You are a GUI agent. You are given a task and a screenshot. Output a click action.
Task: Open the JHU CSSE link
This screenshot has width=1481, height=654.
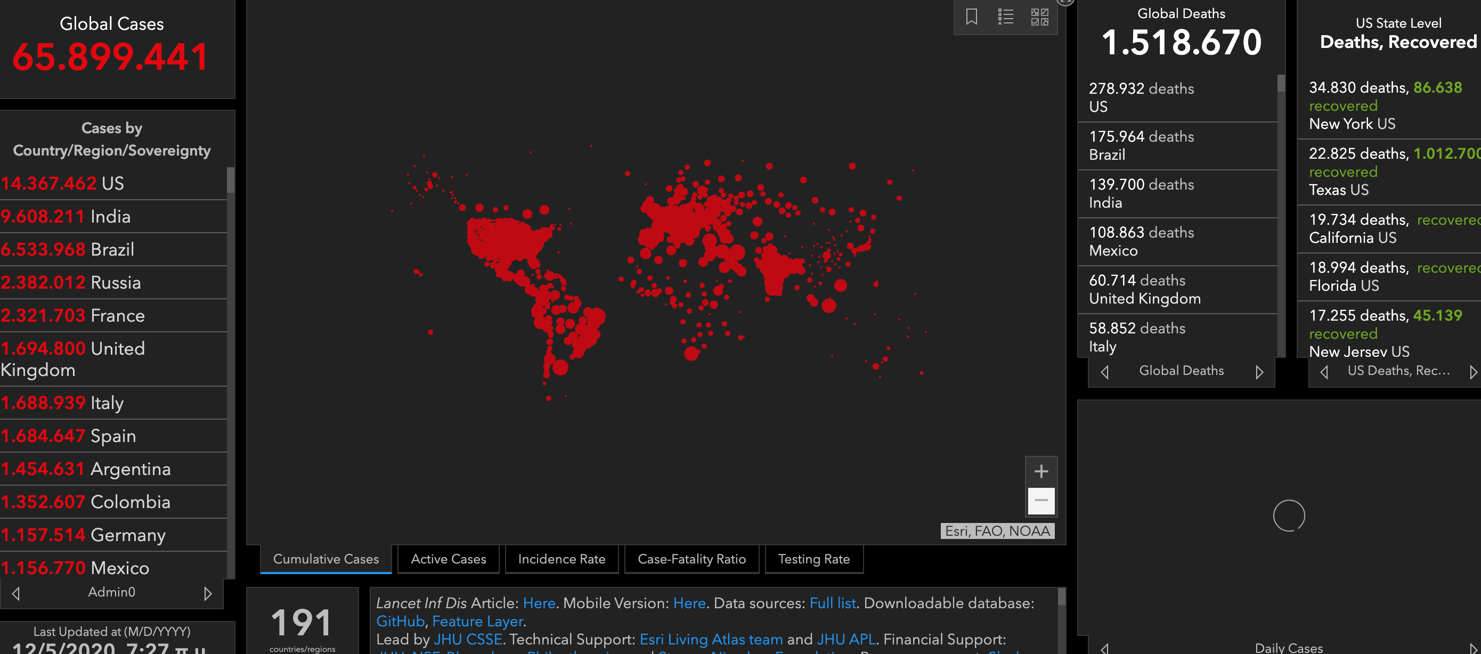[467, 639]
